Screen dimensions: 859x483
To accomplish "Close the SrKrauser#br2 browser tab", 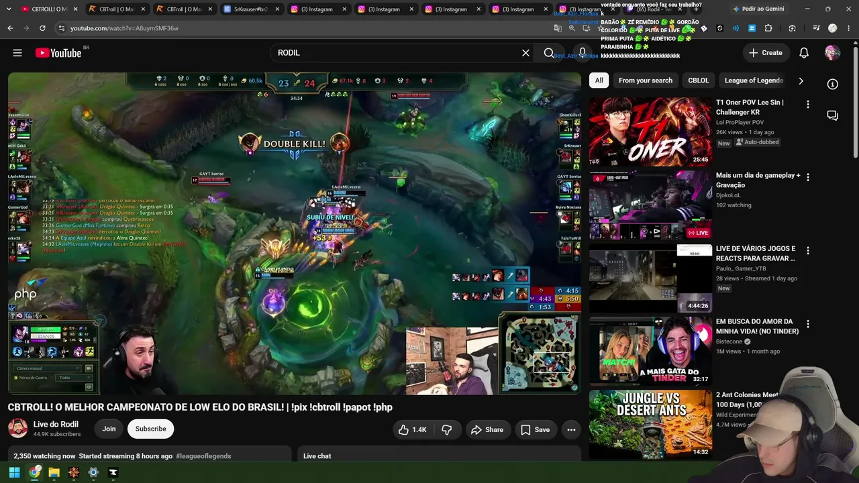I will tap(278, 9).
